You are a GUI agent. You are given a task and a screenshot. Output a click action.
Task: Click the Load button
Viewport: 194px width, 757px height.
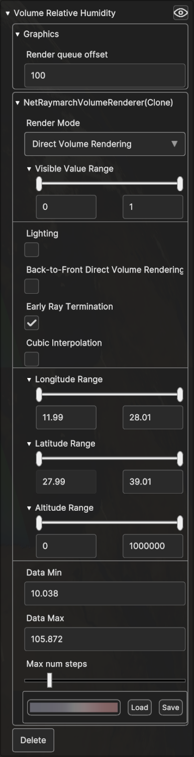coord(140,708)
